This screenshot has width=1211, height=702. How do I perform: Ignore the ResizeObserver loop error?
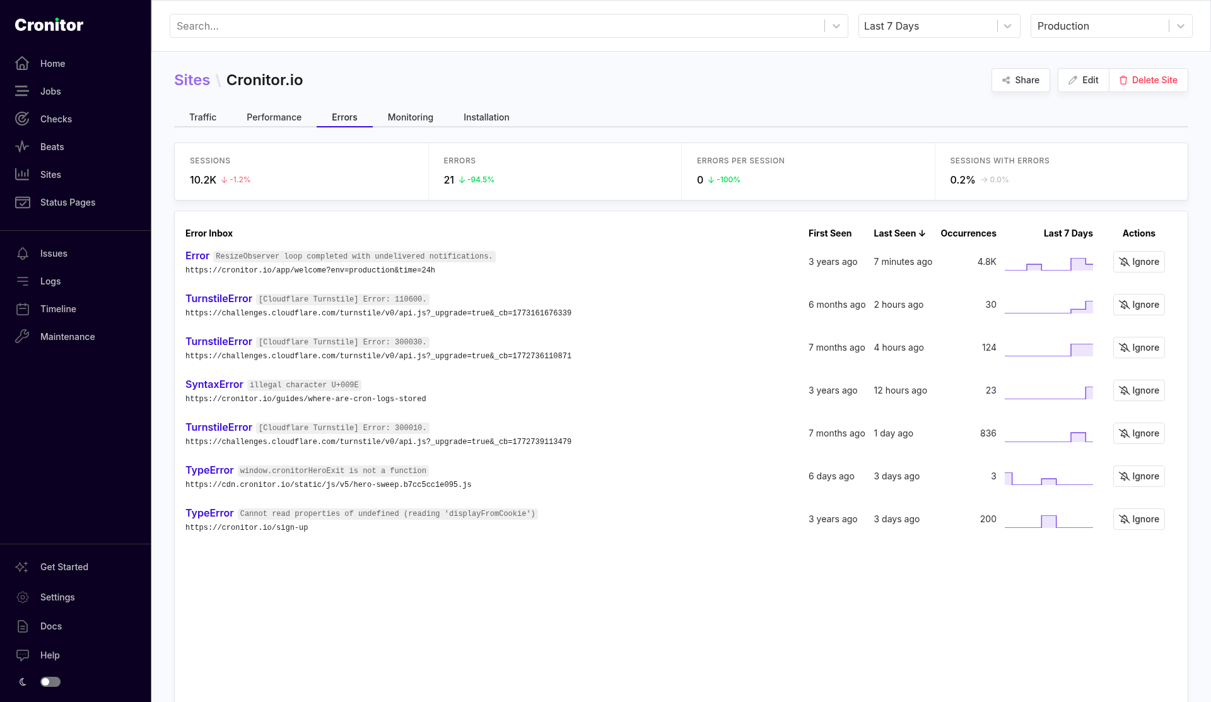click(x=1138, y=262)
